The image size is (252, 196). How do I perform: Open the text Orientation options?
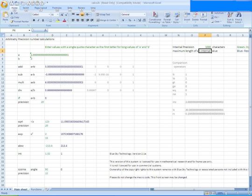pos(88,14)
